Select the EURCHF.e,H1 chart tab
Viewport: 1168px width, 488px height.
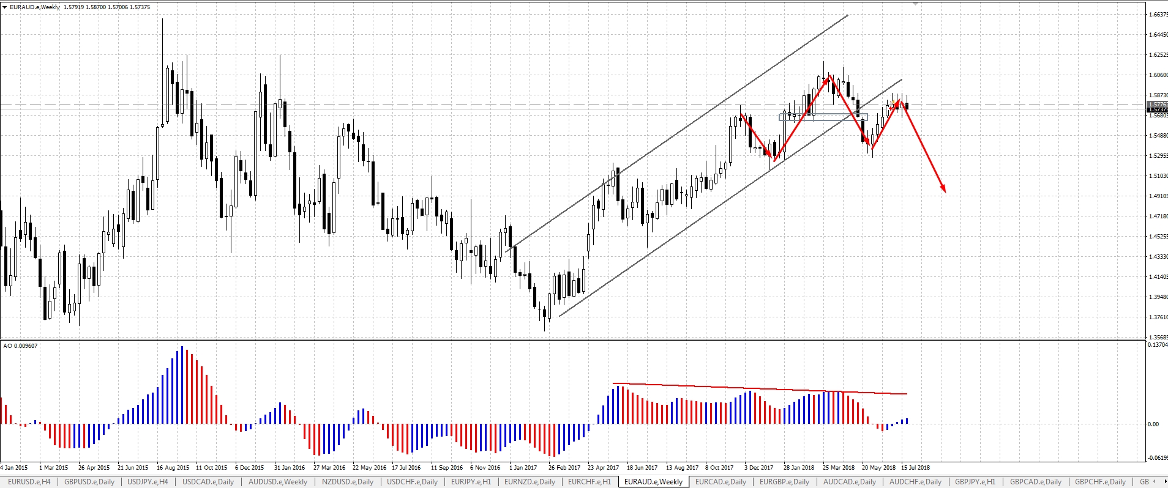click(590, 482)
